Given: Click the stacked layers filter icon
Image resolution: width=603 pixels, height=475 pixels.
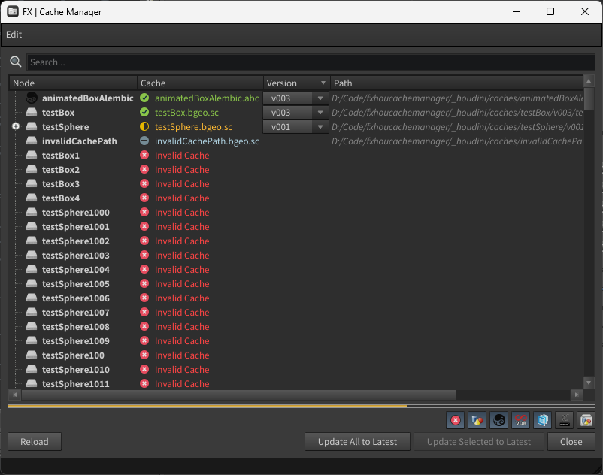Looking at the screenshot, I should (542, 420).
